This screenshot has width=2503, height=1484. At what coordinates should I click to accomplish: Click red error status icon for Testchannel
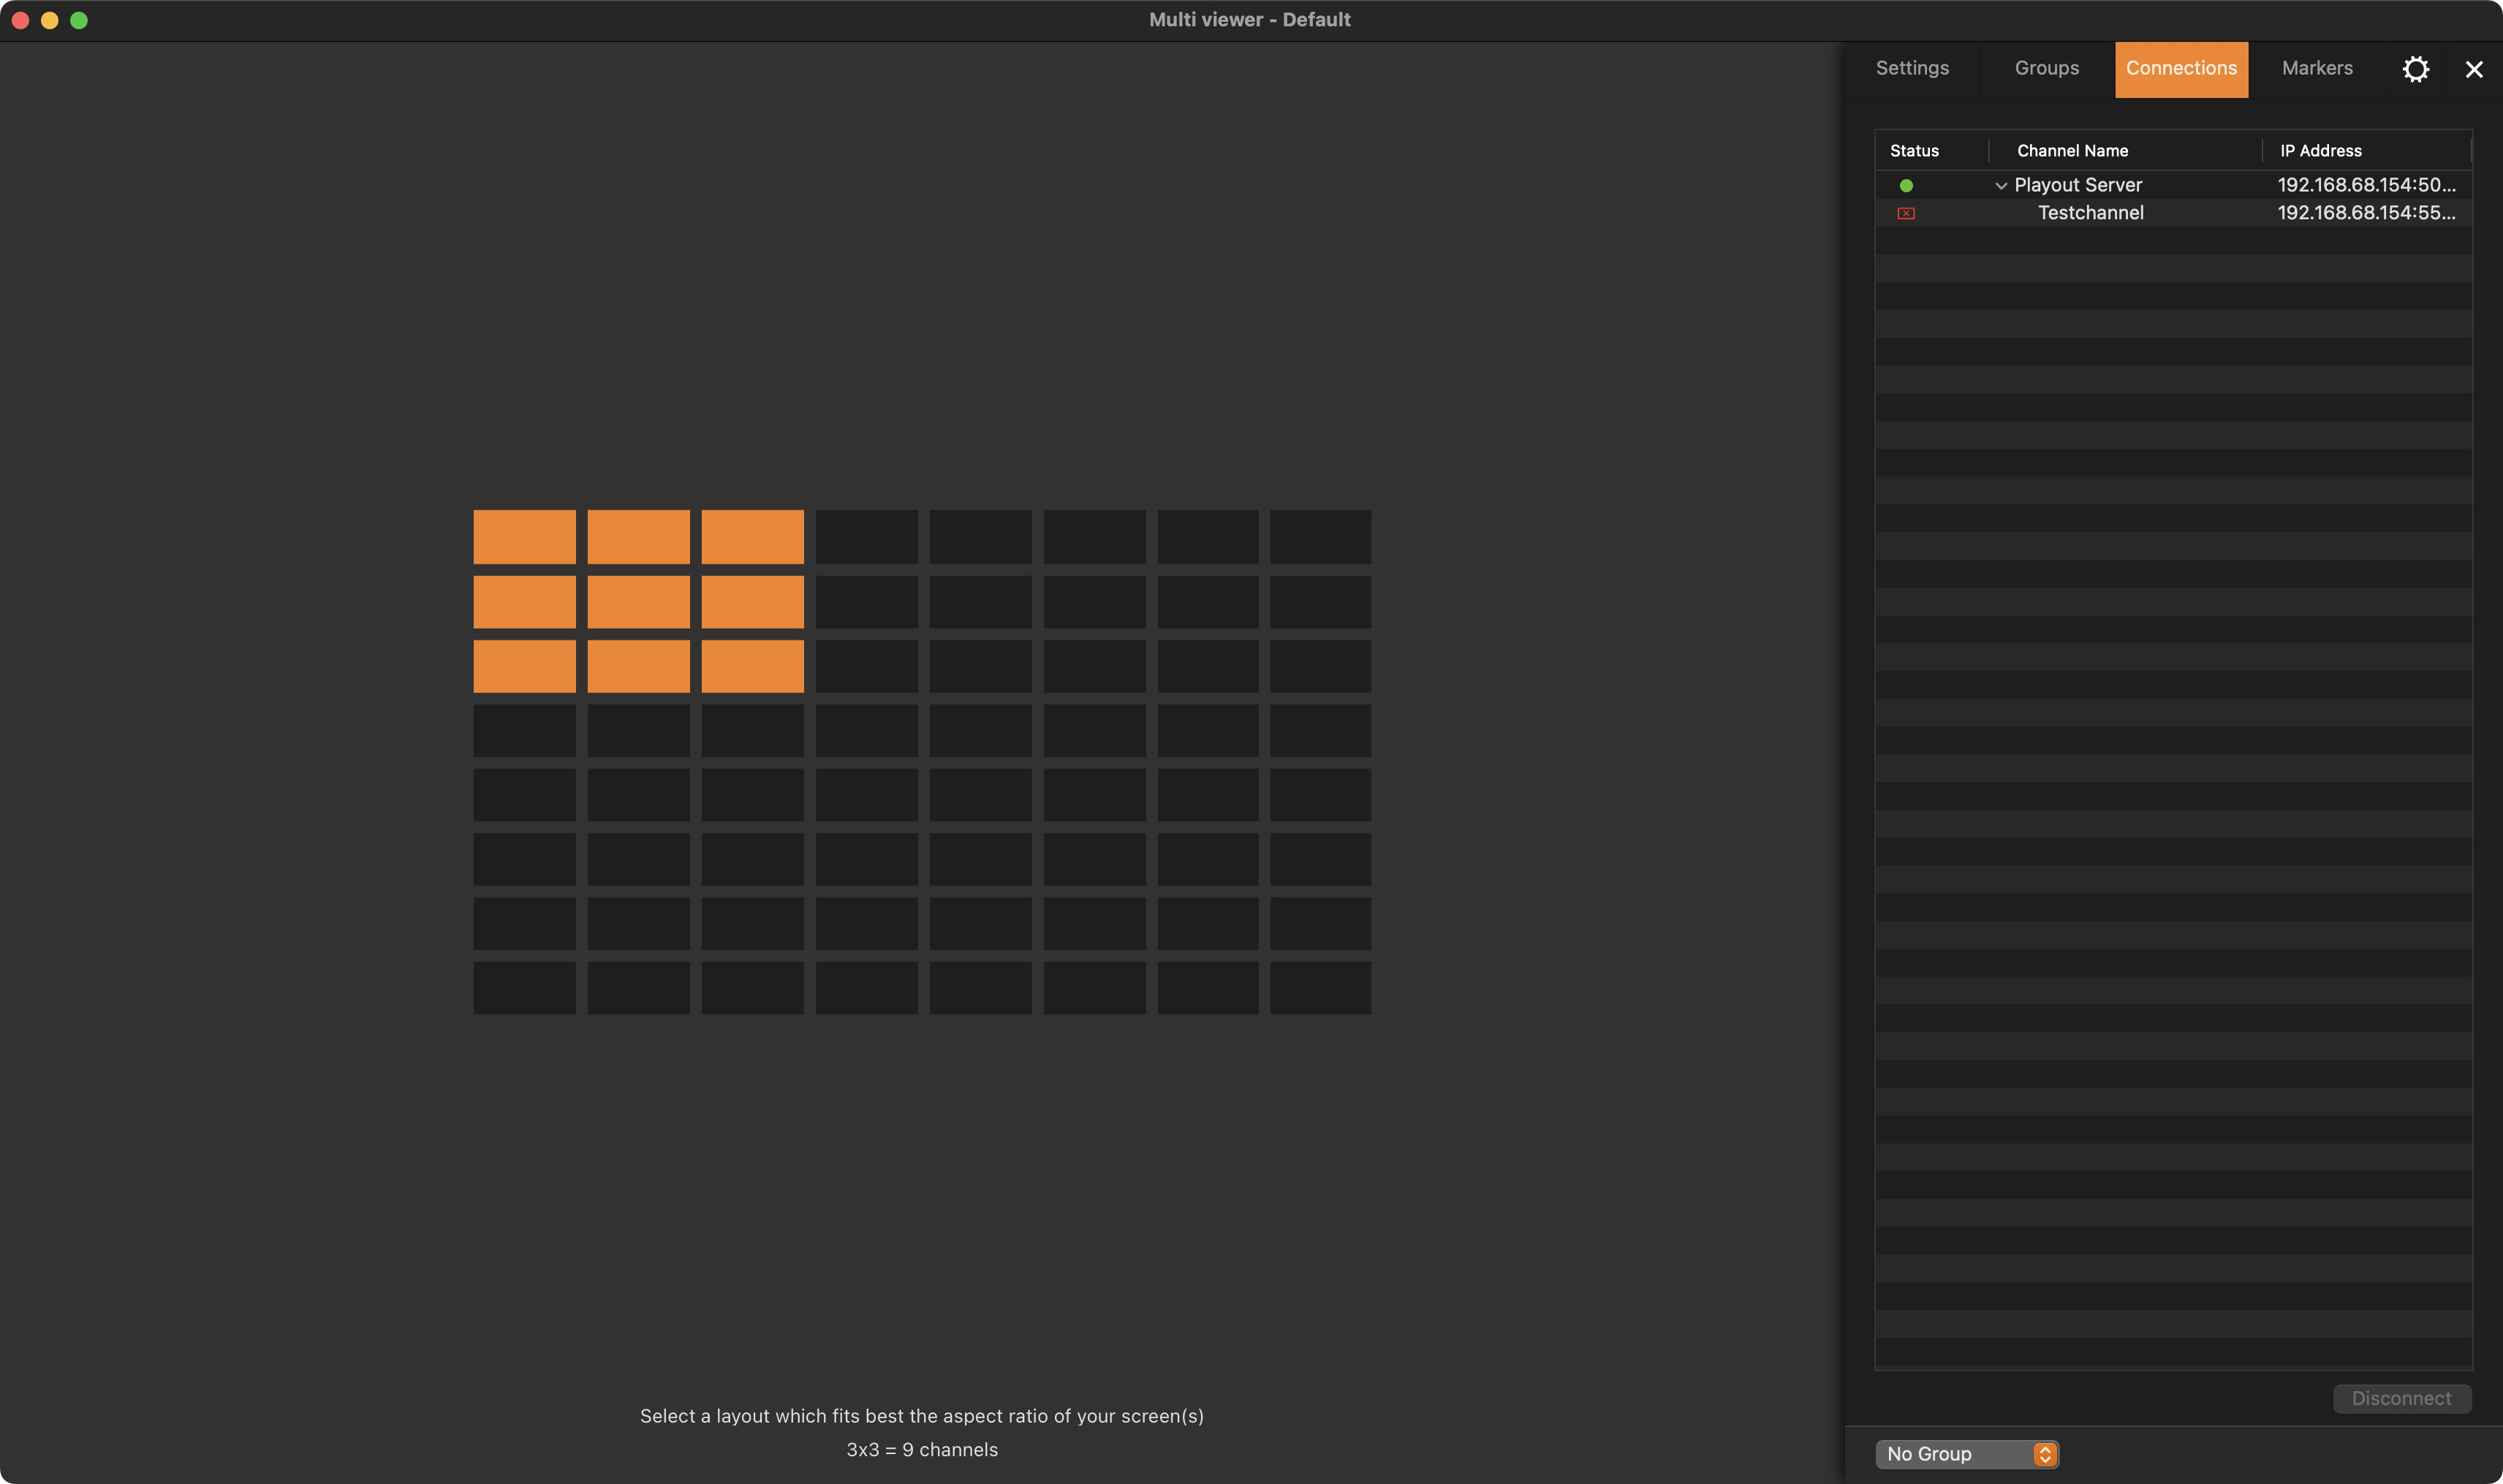(x=1906, y=213)
